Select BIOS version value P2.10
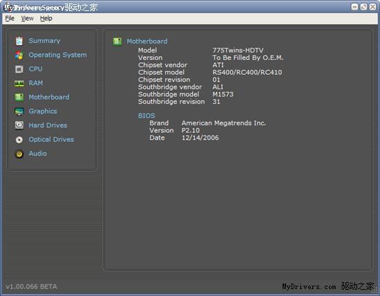The height and width of the screenshot is (296, 380). click(191, 130)
